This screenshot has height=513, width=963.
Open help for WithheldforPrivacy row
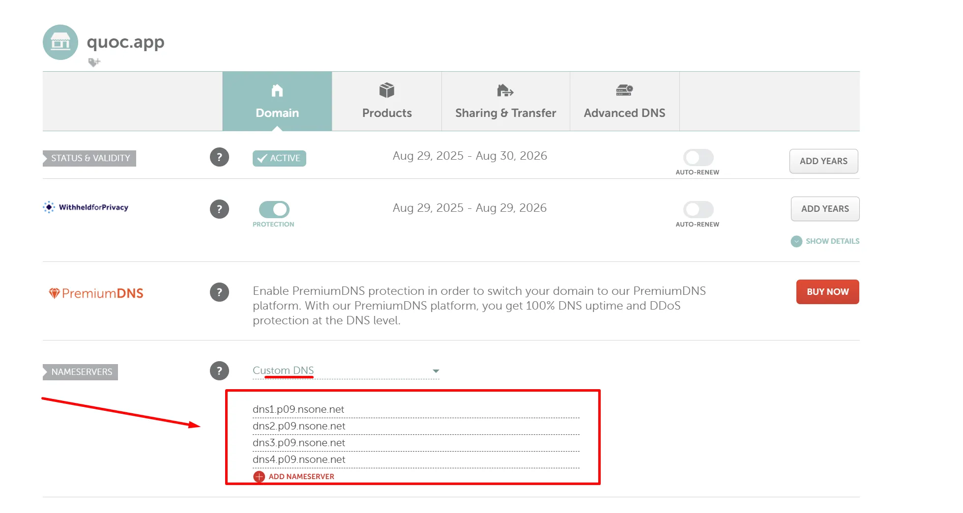(219, 209)
